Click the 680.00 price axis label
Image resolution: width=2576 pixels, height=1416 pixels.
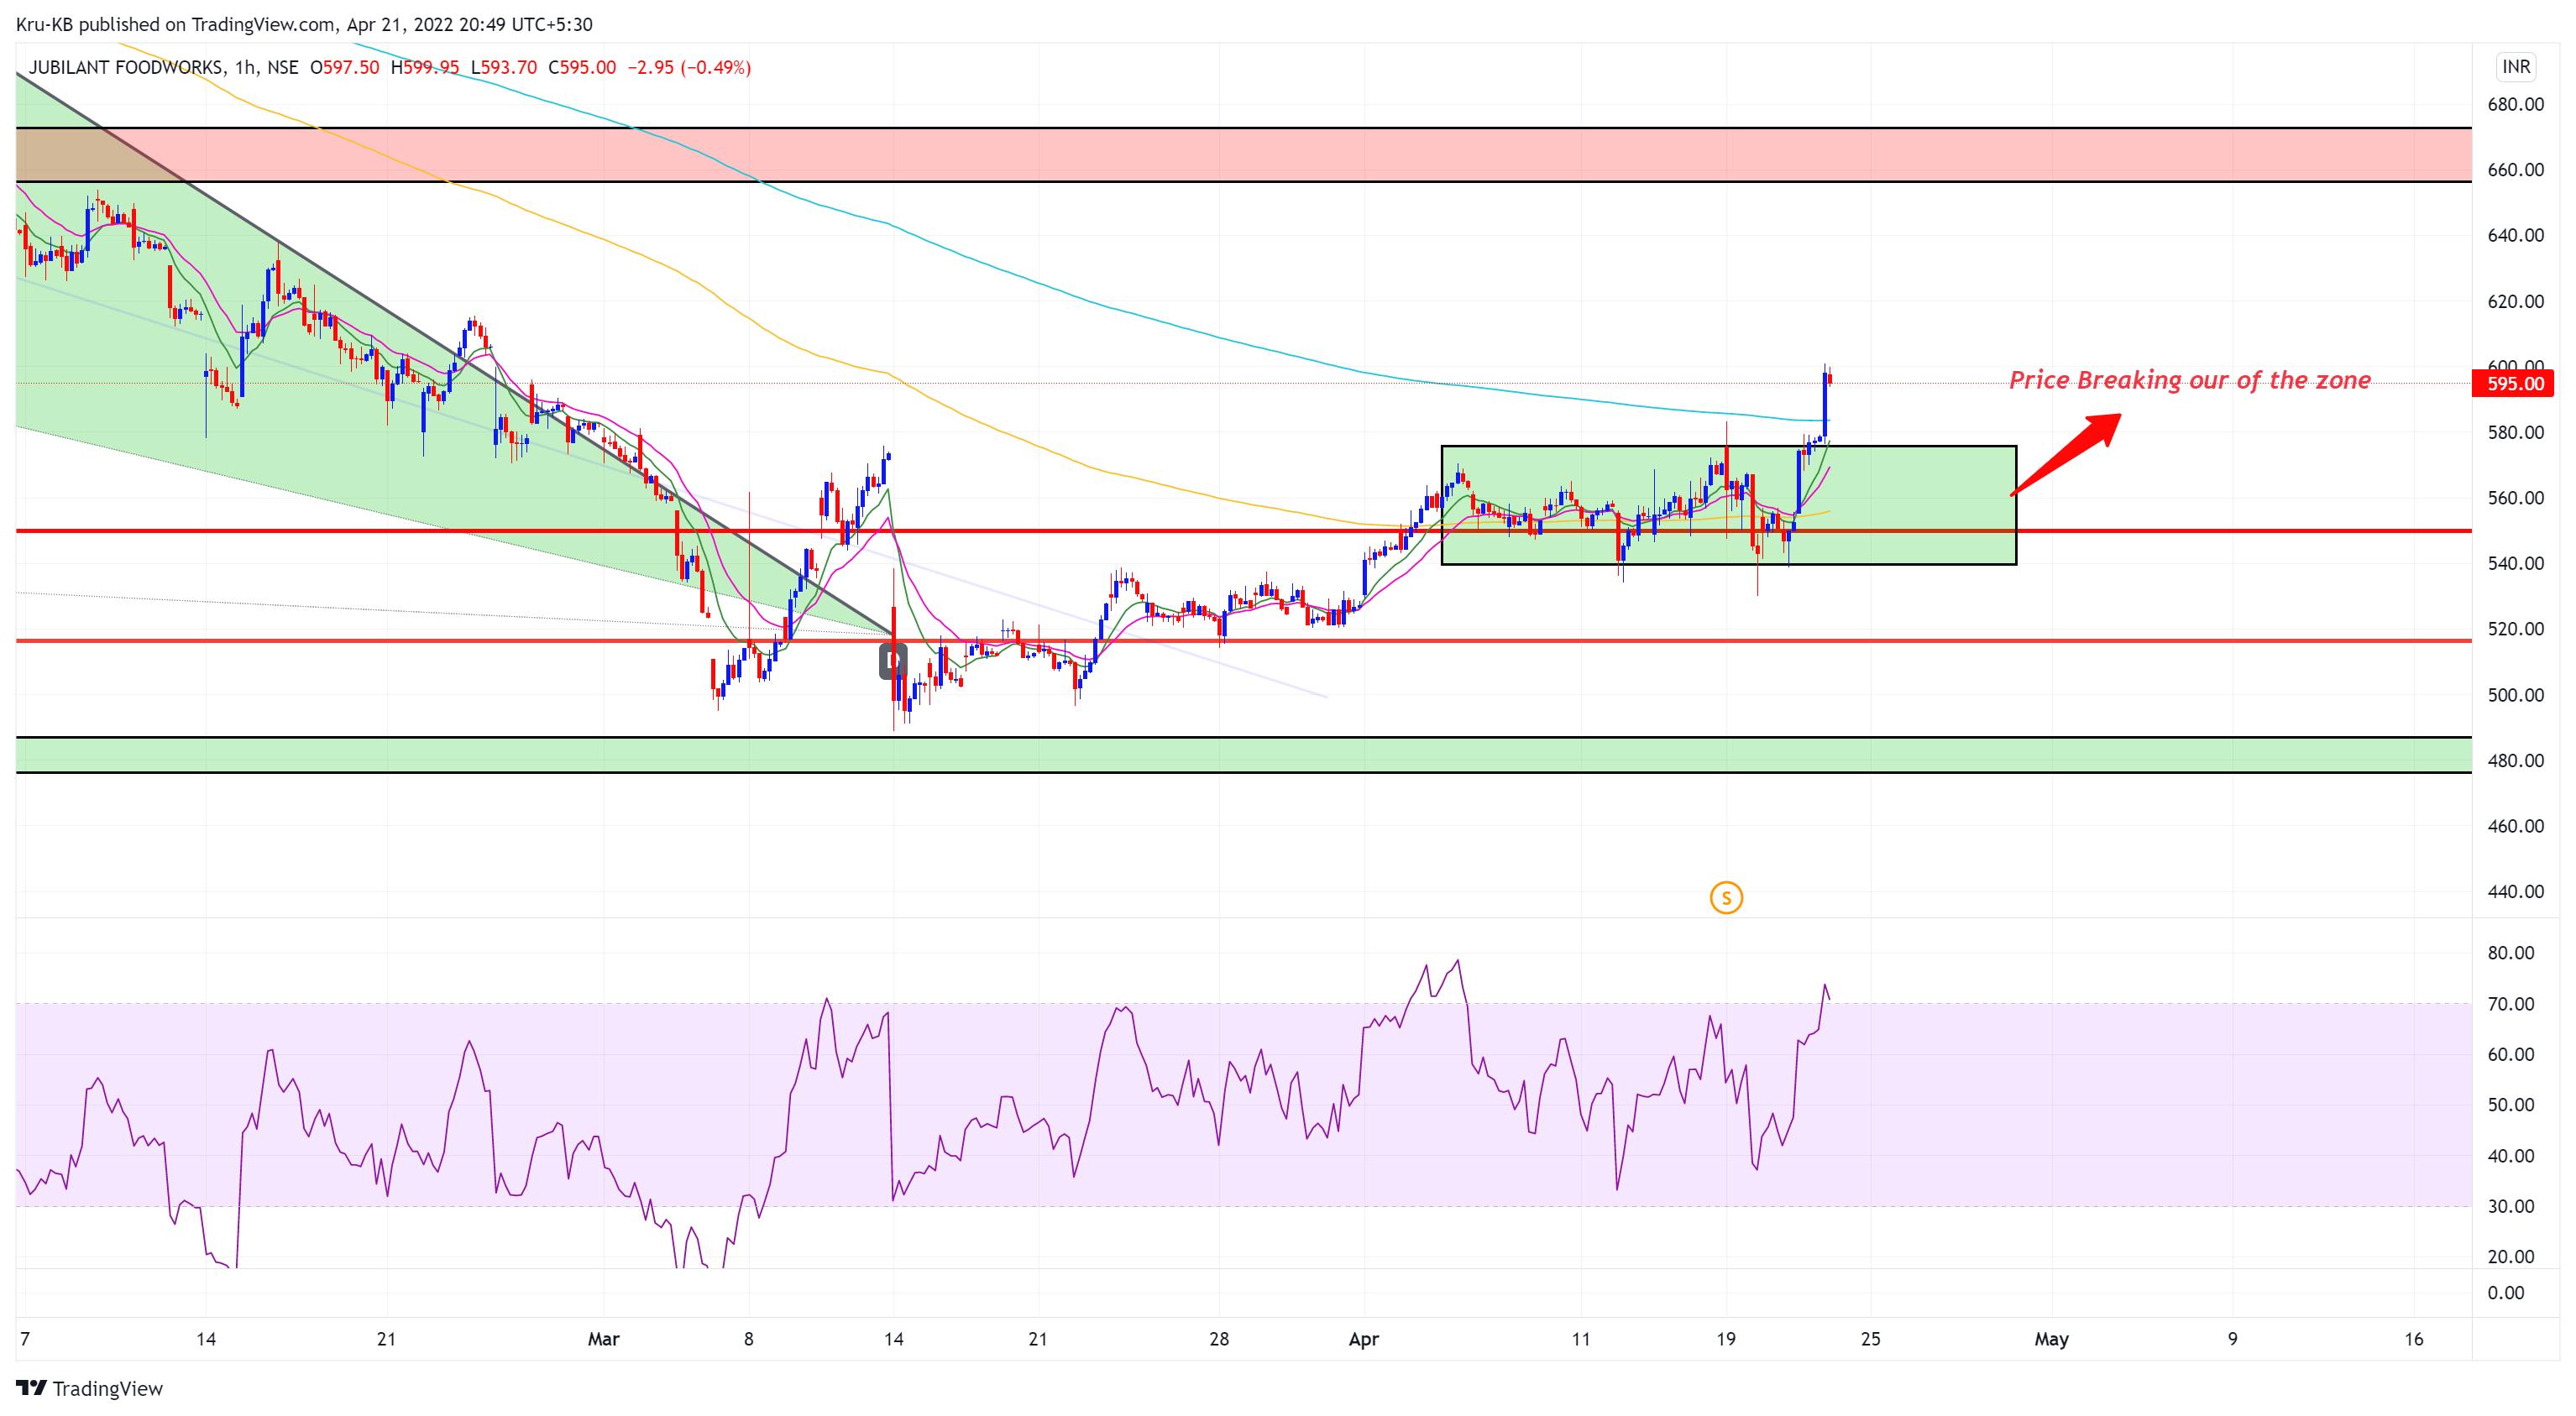(2516, 104)
